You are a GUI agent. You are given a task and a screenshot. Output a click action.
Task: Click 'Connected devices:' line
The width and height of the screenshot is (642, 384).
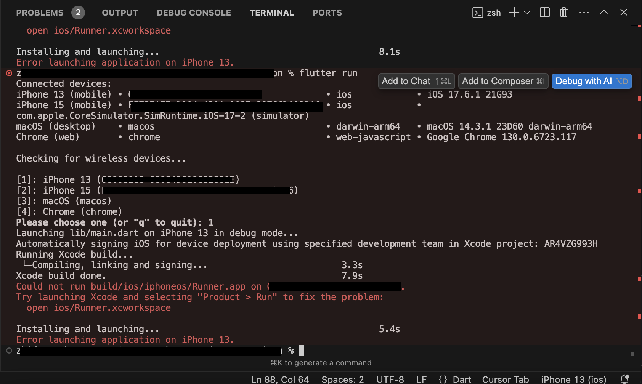64,83
